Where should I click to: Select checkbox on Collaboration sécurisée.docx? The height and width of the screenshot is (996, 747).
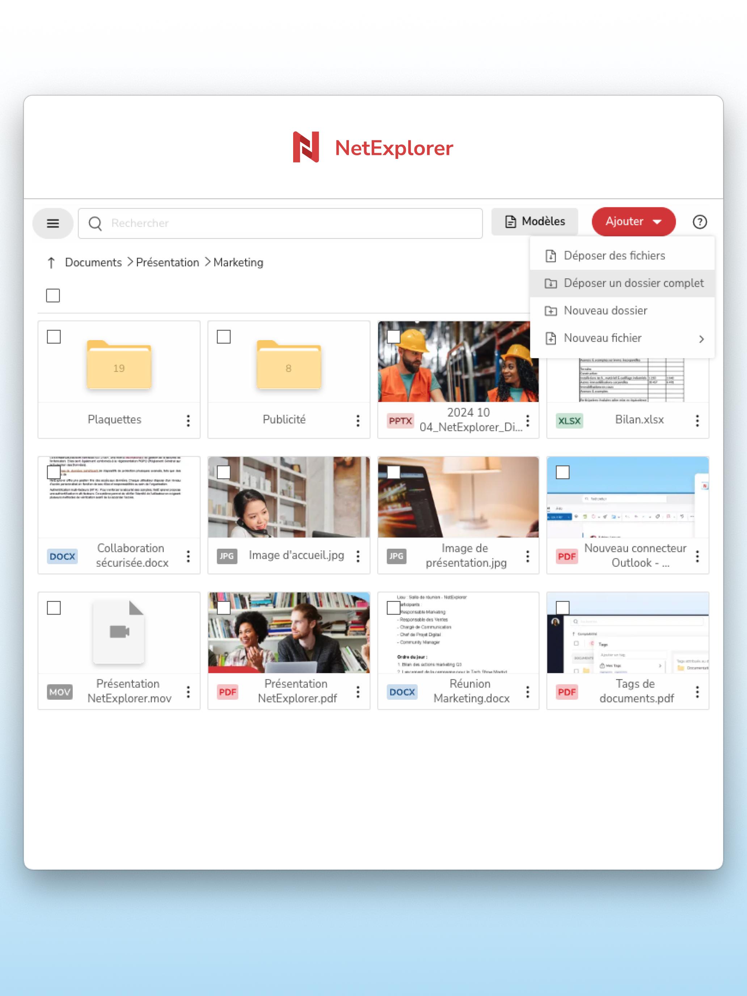coord(54,472)
